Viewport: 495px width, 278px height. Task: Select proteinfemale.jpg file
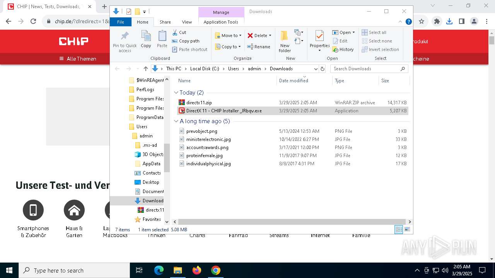(293, 156)
